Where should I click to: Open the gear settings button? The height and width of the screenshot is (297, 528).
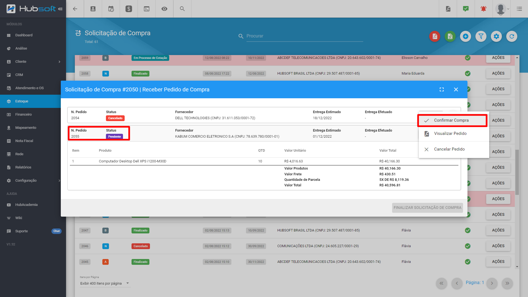point(496,36)
